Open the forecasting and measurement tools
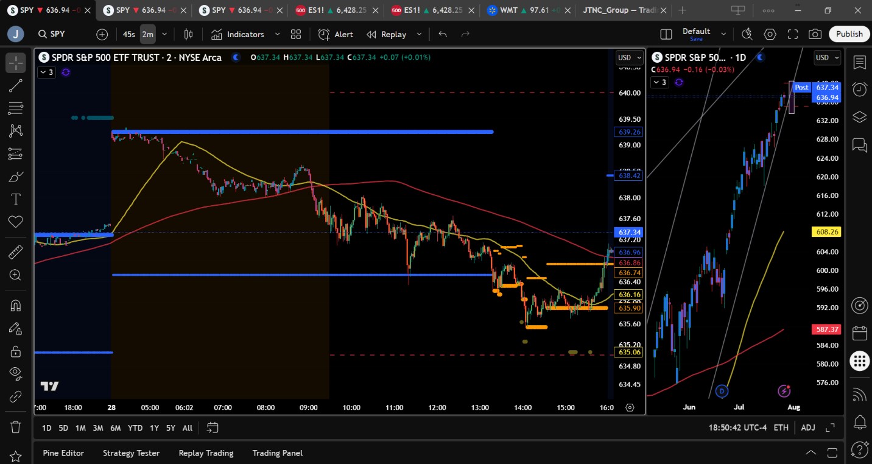This screenshot has width=872, height=464. 16,154
